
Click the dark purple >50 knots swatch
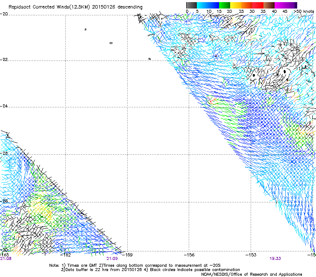tap(296, 5)
